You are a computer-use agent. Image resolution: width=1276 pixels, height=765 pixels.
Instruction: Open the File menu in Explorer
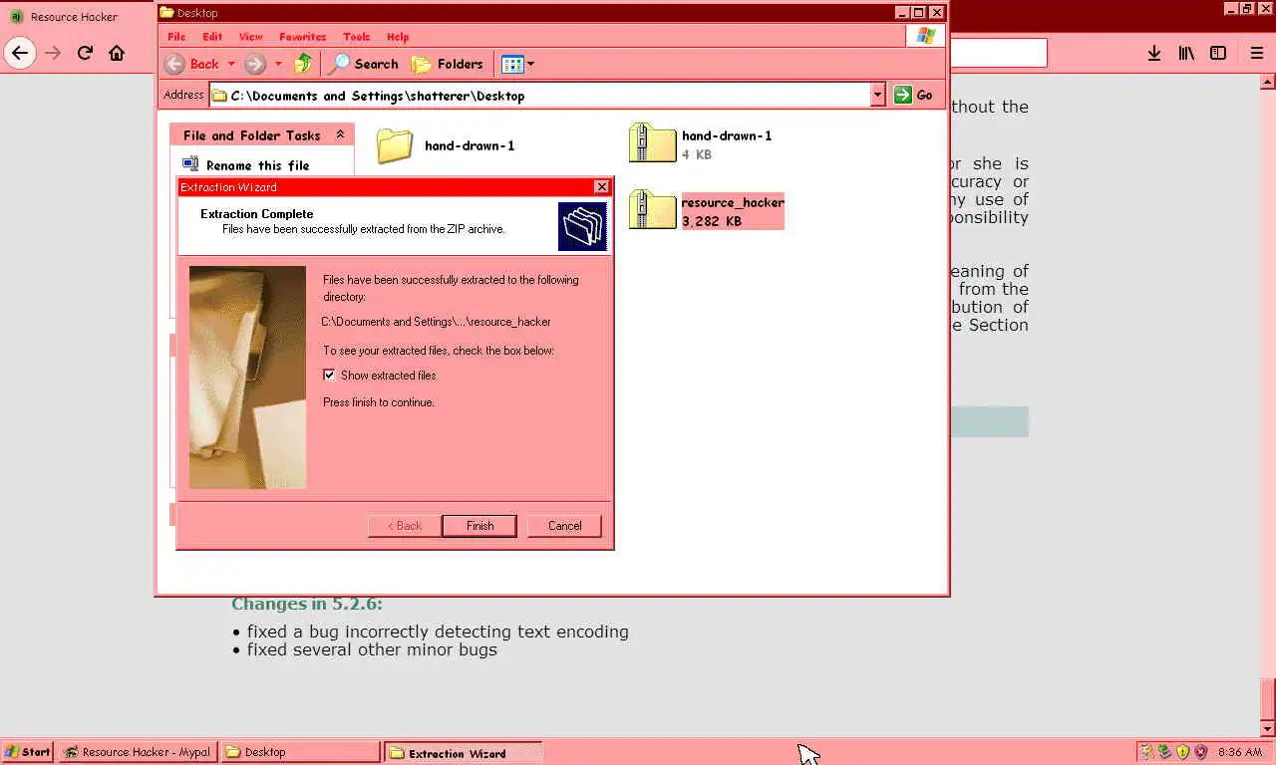tap(176, 37)
